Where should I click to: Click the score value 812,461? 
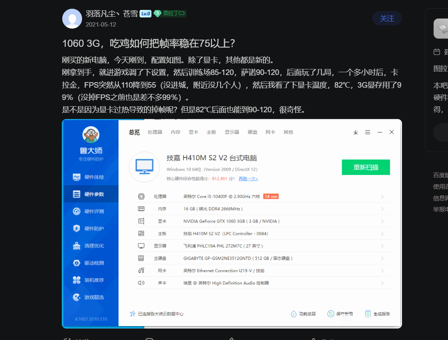point(219,179)
